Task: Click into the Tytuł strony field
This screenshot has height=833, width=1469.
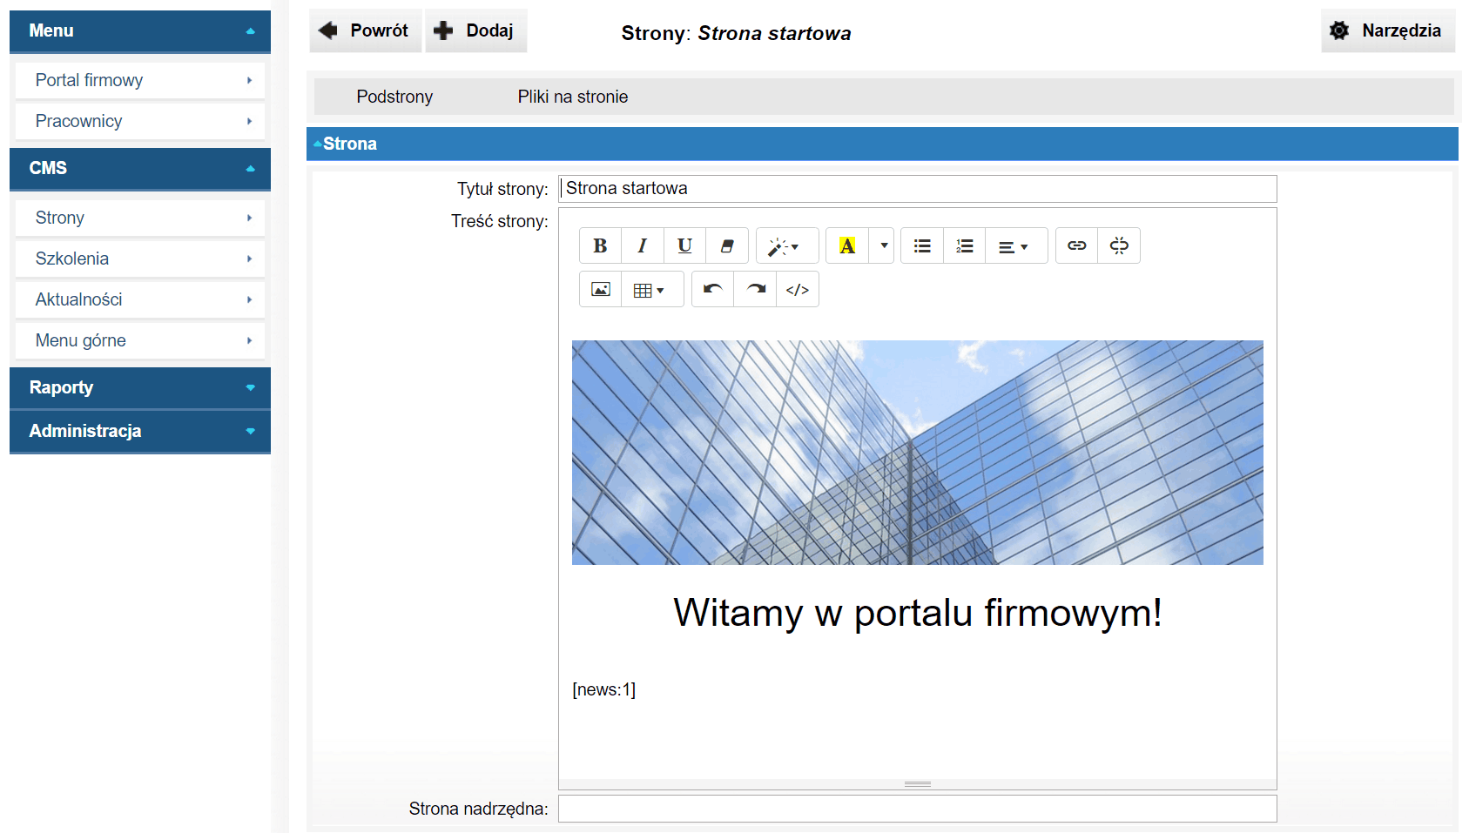Action: tap(917, 189)
